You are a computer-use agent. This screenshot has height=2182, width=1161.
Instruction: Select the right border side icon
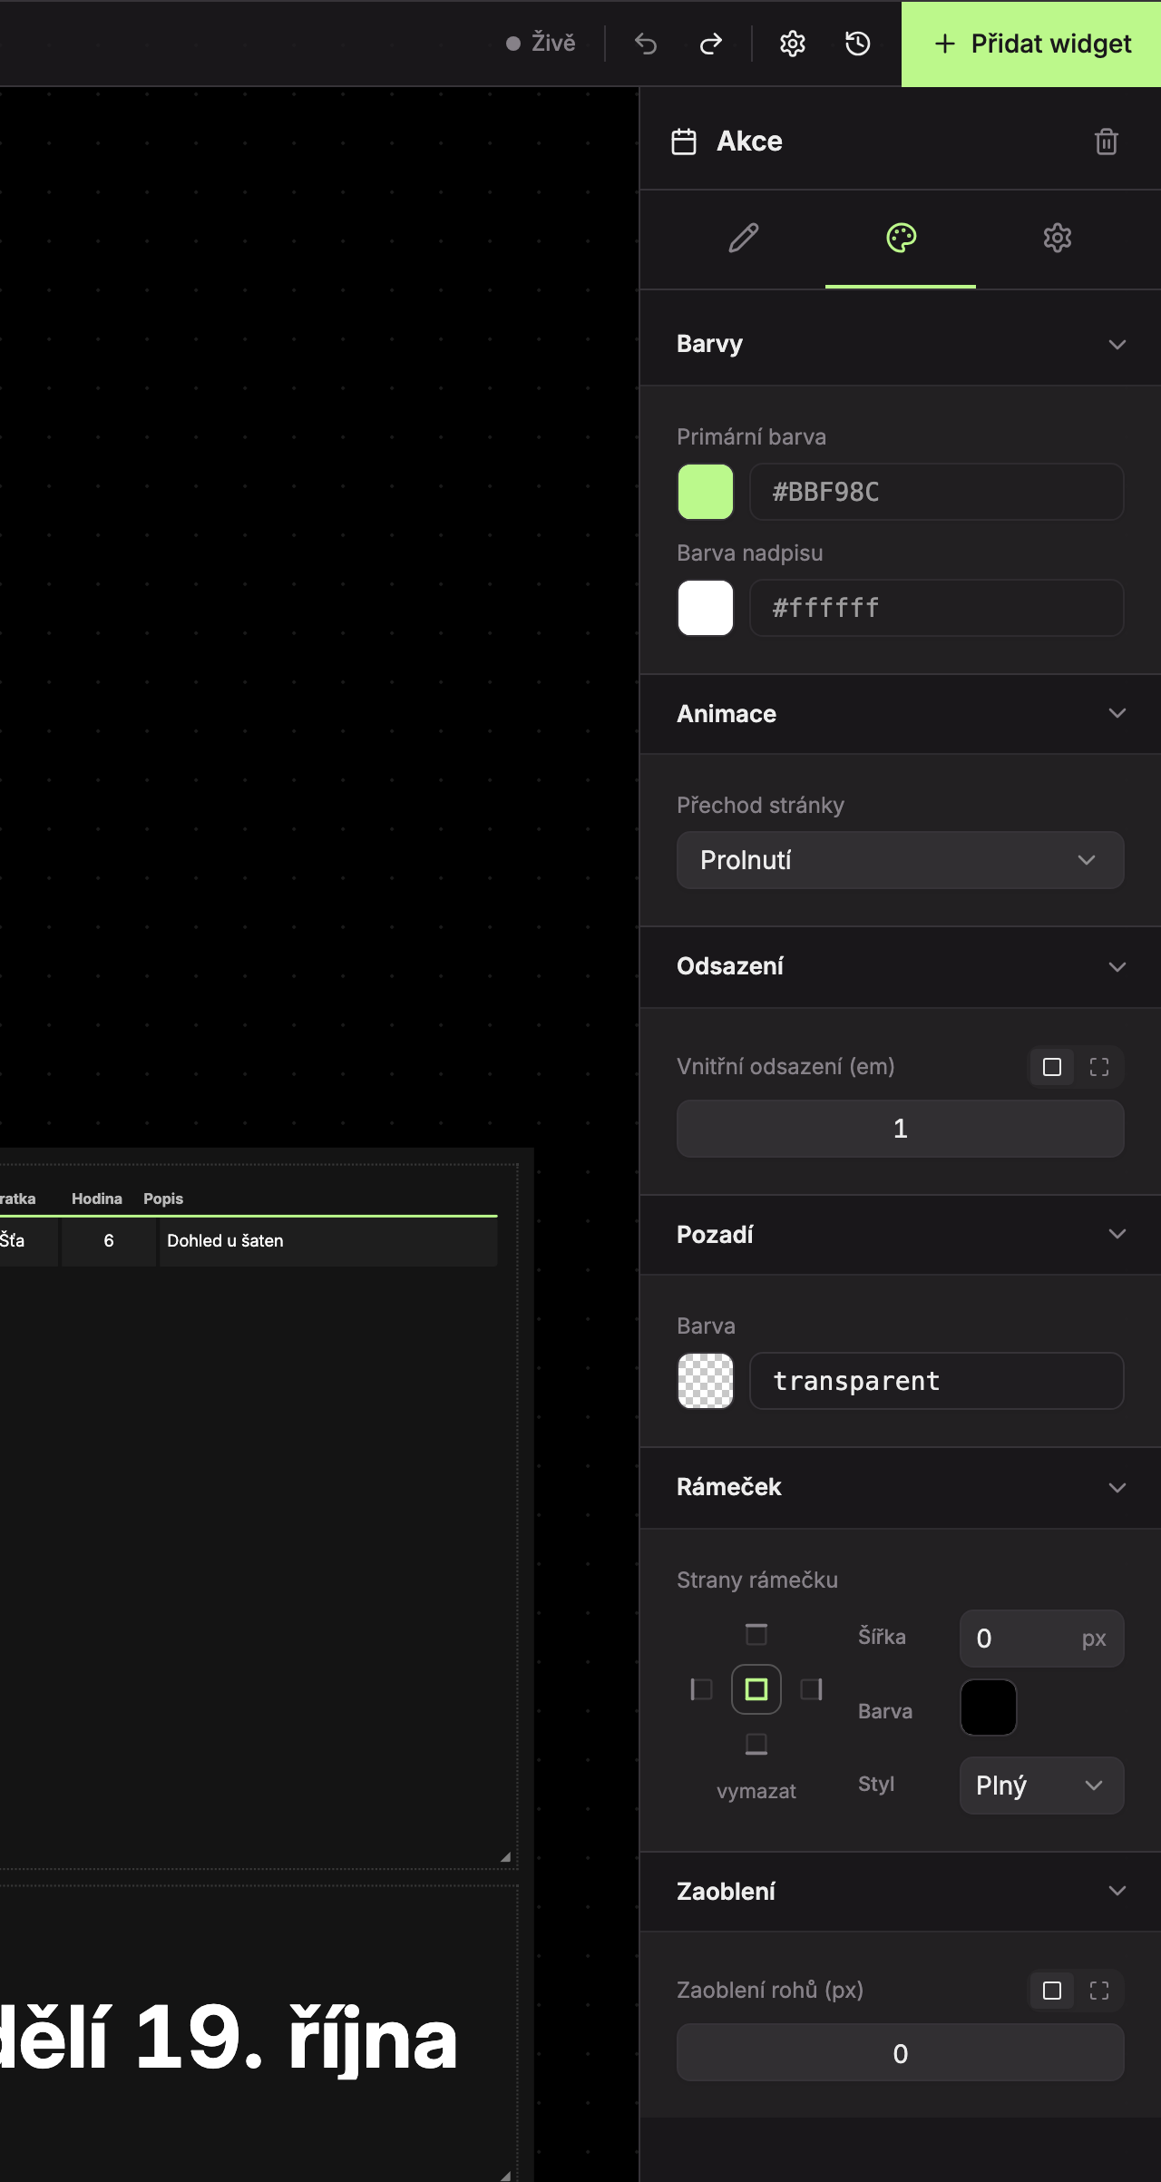[x=812, y=1689]
